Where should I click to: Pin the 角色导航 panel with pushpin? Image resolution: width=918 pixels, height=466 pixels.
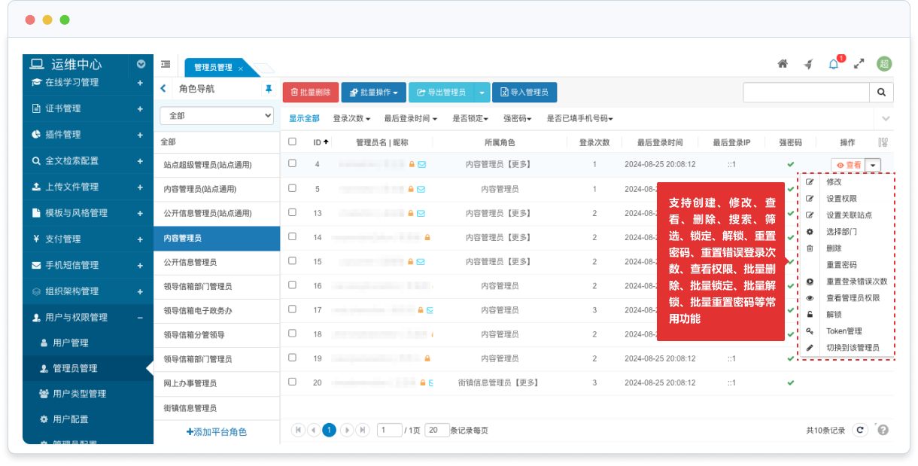point(268,89)
